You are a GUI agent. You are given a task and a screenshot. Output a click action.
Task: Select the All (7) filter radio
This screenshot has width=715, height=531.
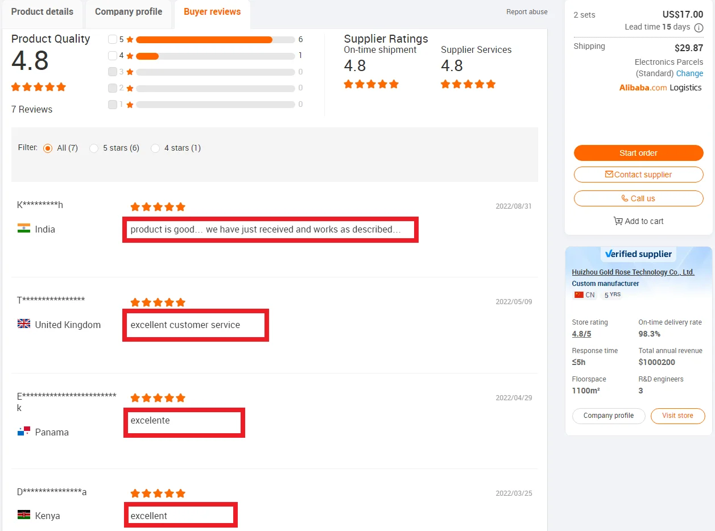click(x=48, y=148)
